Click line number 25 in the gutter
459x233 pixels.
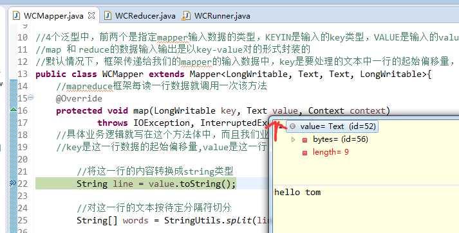coord(23,220)
